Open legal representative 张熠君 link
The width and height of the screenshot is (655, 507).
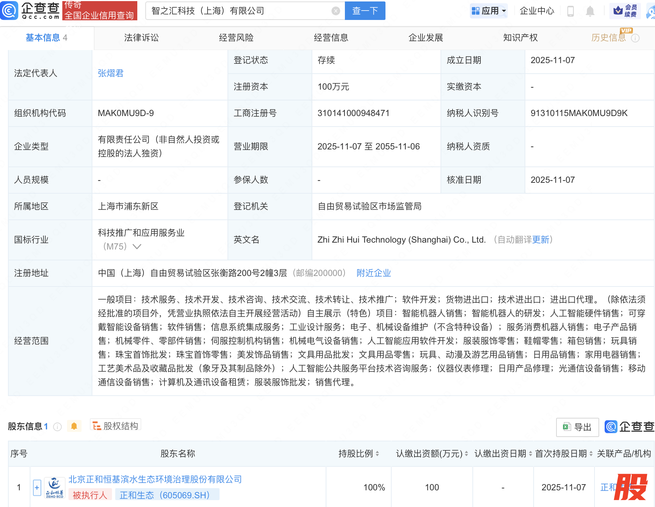click(110, 73)
